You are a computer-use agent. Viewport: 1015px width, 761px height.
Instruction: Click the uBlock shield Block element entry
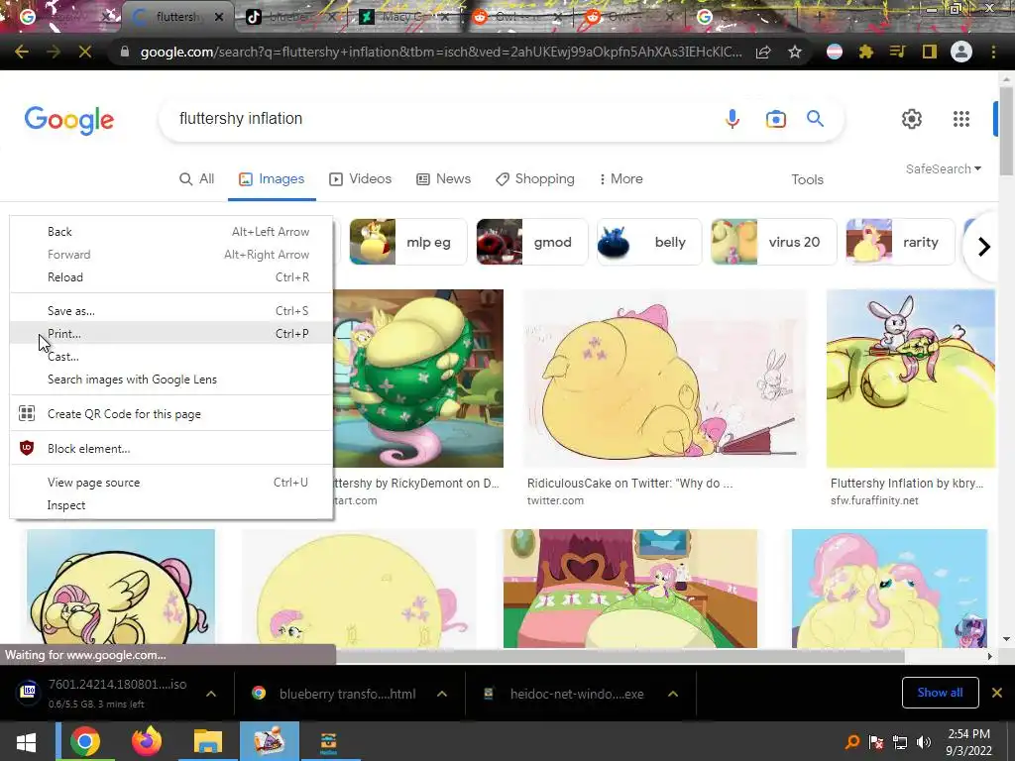(x=171, y=449)
